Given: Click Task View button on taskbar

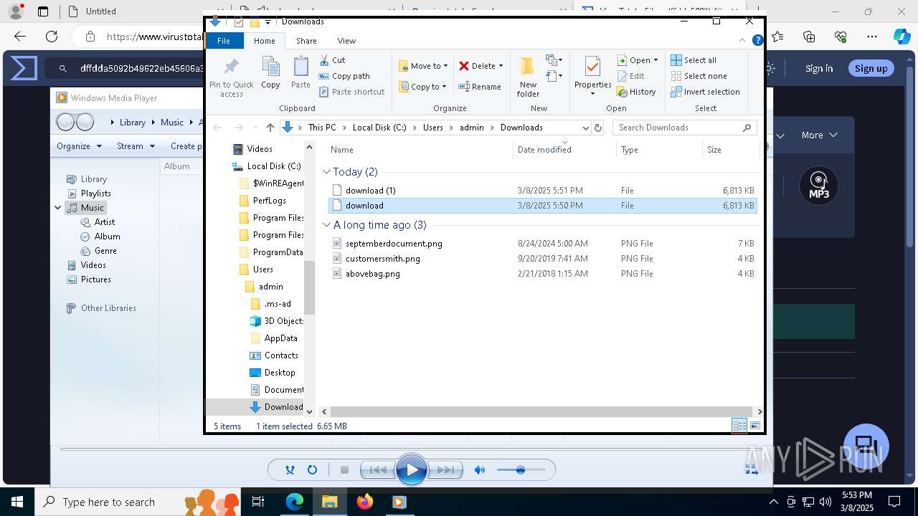Looking at the screenshot, I should [259, 502].
